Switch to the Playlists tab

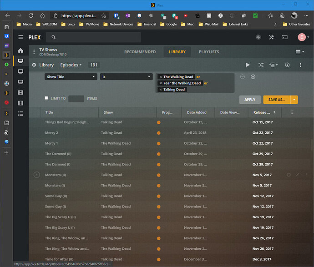tap(209, 52)
